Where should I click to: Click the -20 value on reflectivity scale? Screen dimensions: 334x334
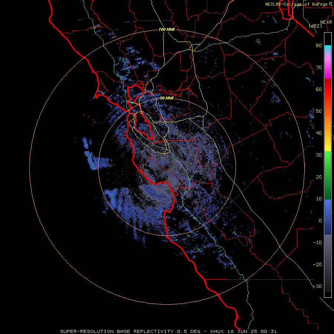click(x=317, y=265)
